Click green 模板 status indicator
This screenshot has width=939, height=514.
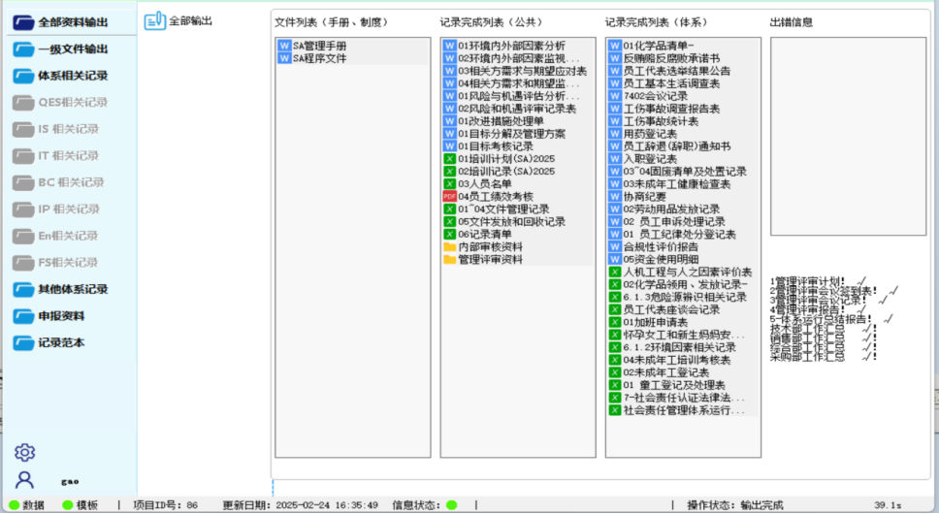pyautogui.click(x=68, y=505)
